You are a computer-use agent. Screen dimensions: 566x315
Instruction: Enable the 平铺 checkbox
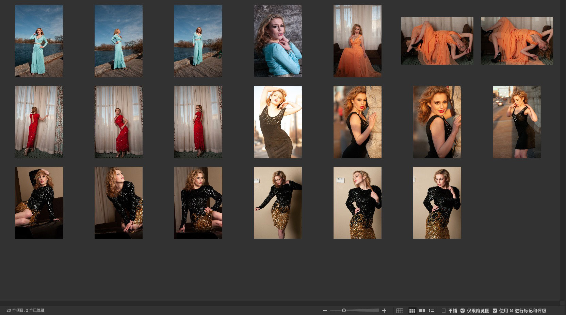(x=444, y=311)
